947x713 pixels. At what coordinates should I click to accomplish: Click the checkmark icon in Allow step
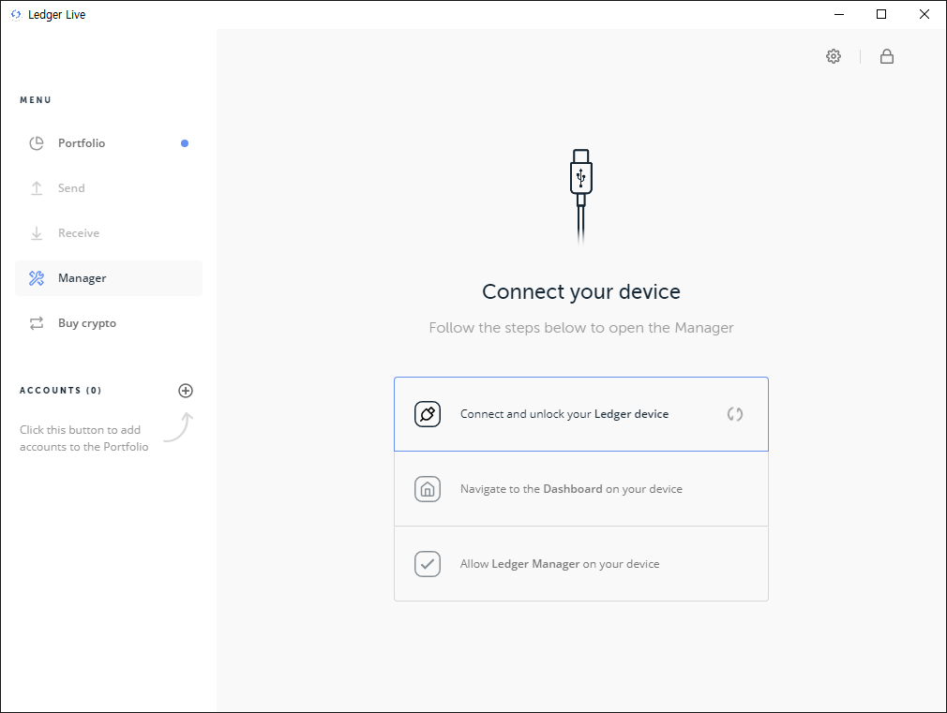(x=428, y=564)
